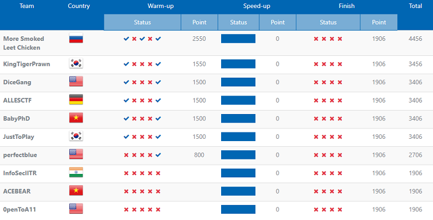The height and width of the screenshot is (220, 433).
Task: Select the ACEBEAR team name
Action: click(17, 191)
